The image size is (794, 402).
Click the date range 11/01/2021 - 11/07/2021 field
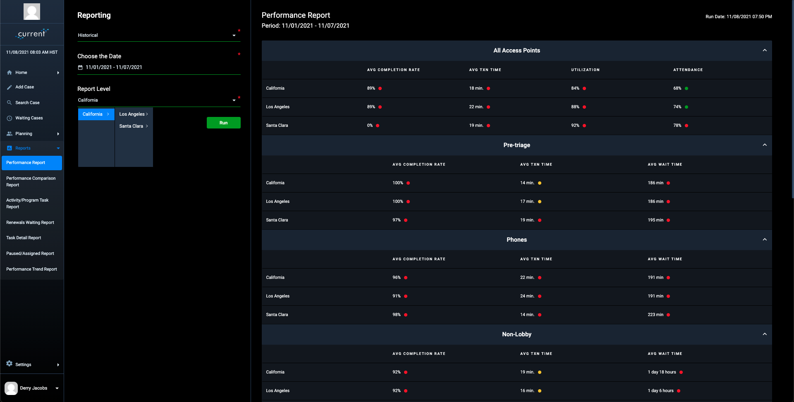point(159,67)
